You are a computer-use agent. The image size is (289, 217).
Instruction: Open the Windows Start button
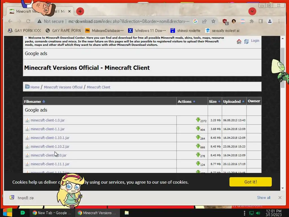pyautogui.click(x=8, y=212)
